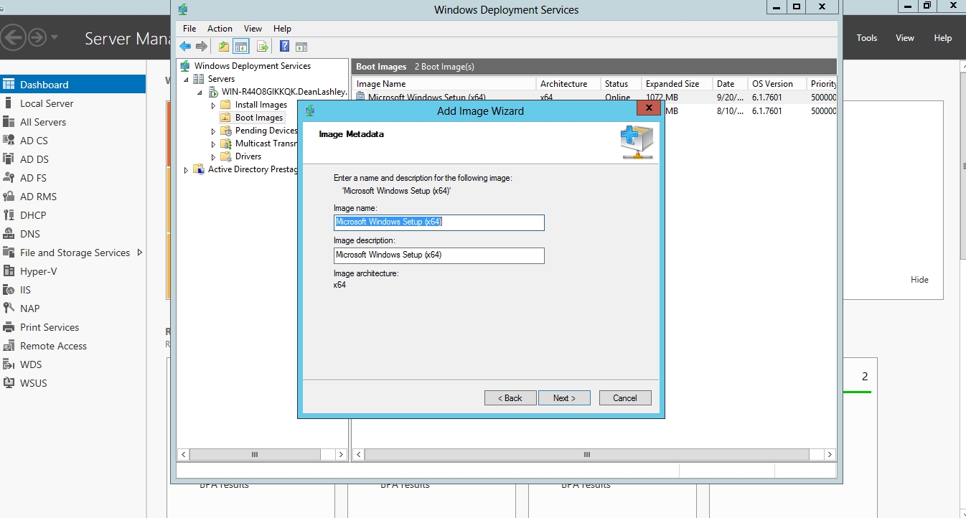This screenshot has height=518, width=966.
Task: Collapse the Servers tree node
Action: click(x=186, y=79)
